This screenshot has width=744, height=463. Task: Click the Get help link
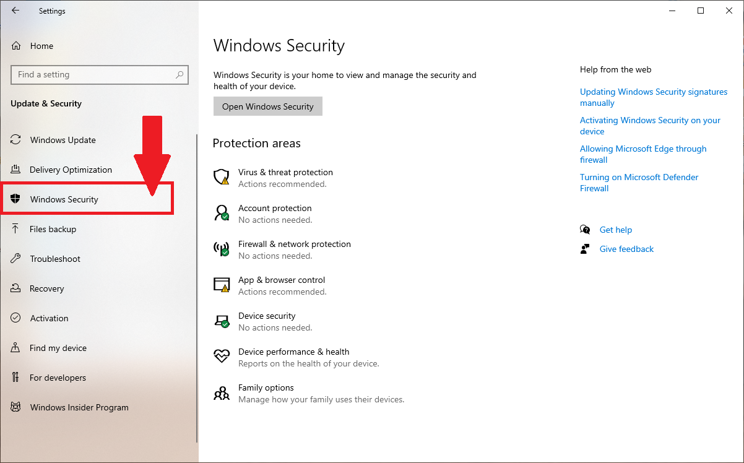[x=615, y=230]
